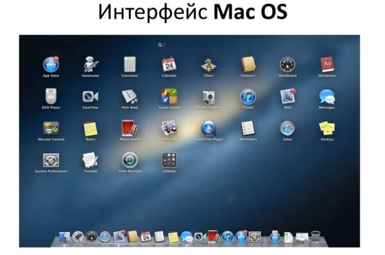Open the Trash in the Dock
The height and width of the screenshot is (255, 385).
pyautogui.click(x=316, y=237)
